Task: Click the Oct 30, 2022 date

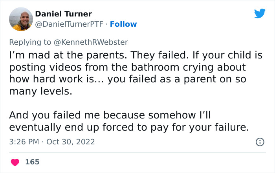Action: (x=70, y=142)
